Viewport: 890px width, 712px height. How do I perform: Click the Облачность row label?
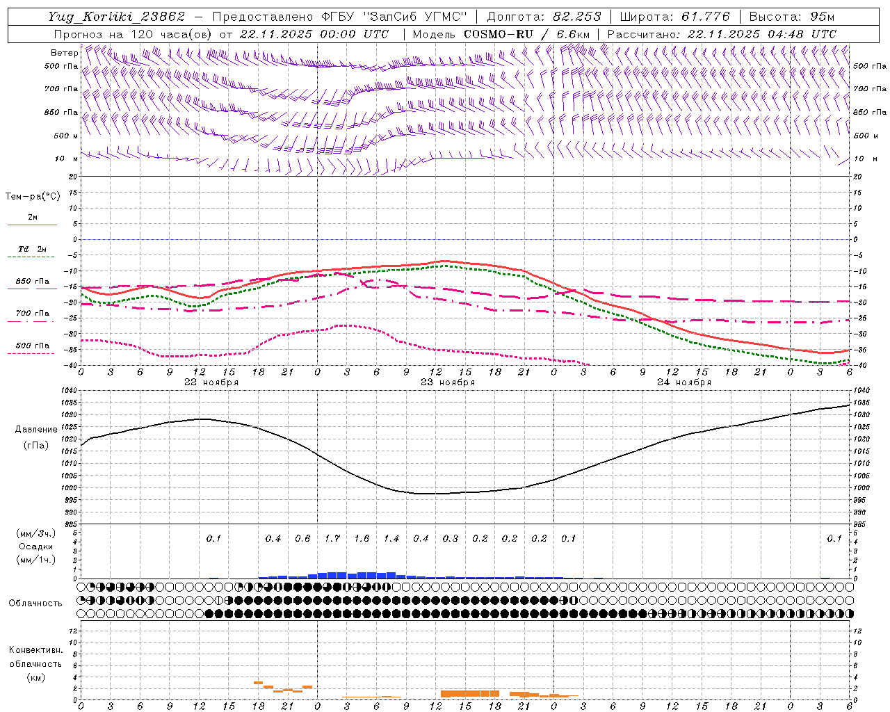35,603
